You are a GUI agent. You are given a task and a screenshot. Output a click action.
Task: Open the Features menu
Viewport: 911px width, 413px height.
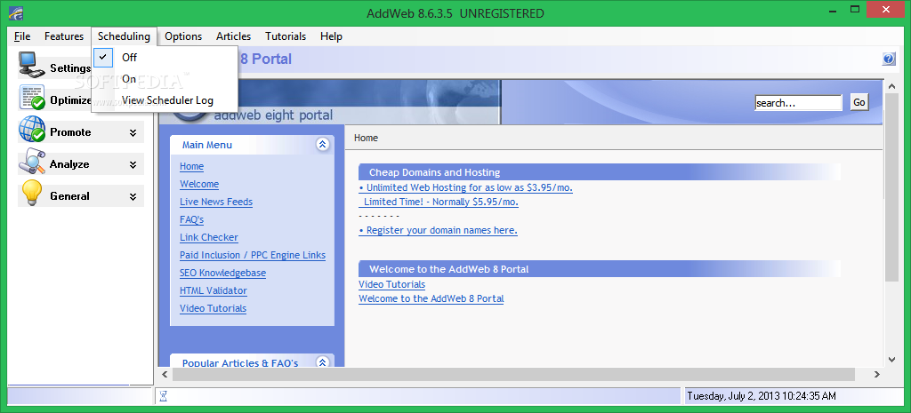64,36
